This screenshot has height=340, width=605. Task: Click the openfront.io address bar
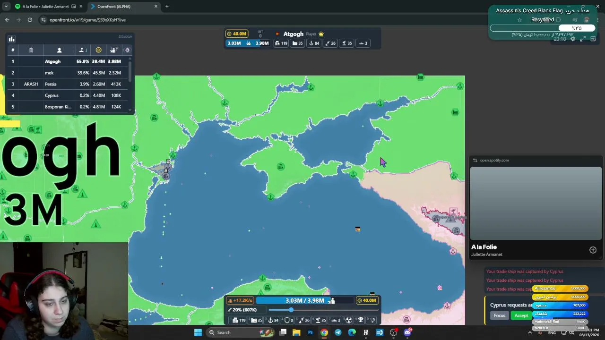87,20
